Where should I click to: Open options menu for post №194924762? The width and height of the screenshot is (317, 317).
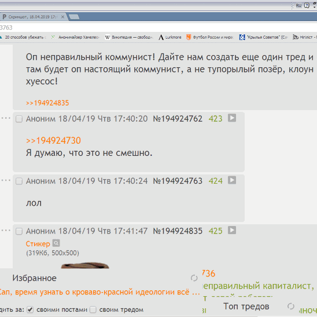6,118
